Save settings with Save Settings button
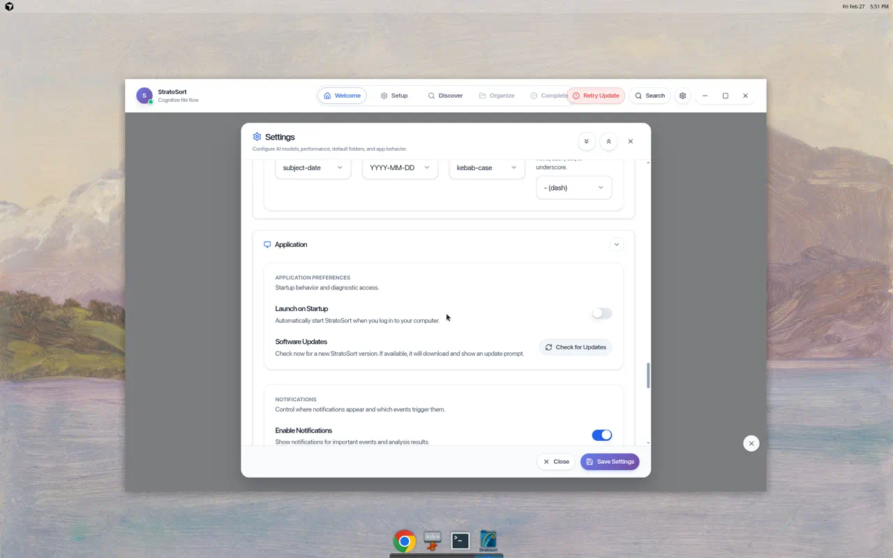The width and height of the screenshot is (893, 558). click(610, 462)
